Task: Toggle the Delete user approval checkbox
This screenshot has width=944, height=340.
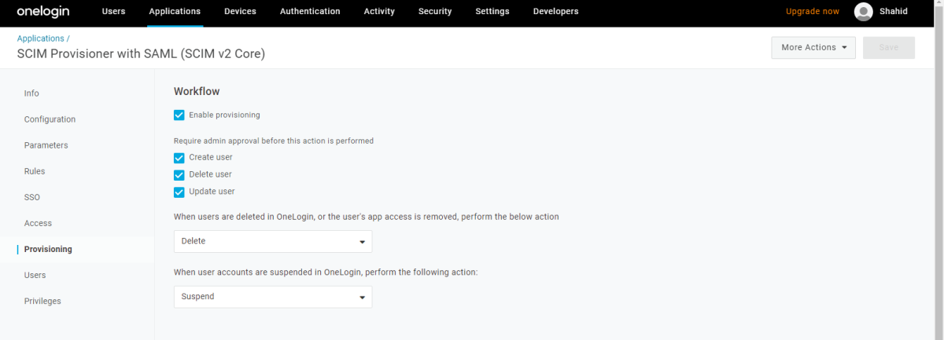Action: (179, 175)
